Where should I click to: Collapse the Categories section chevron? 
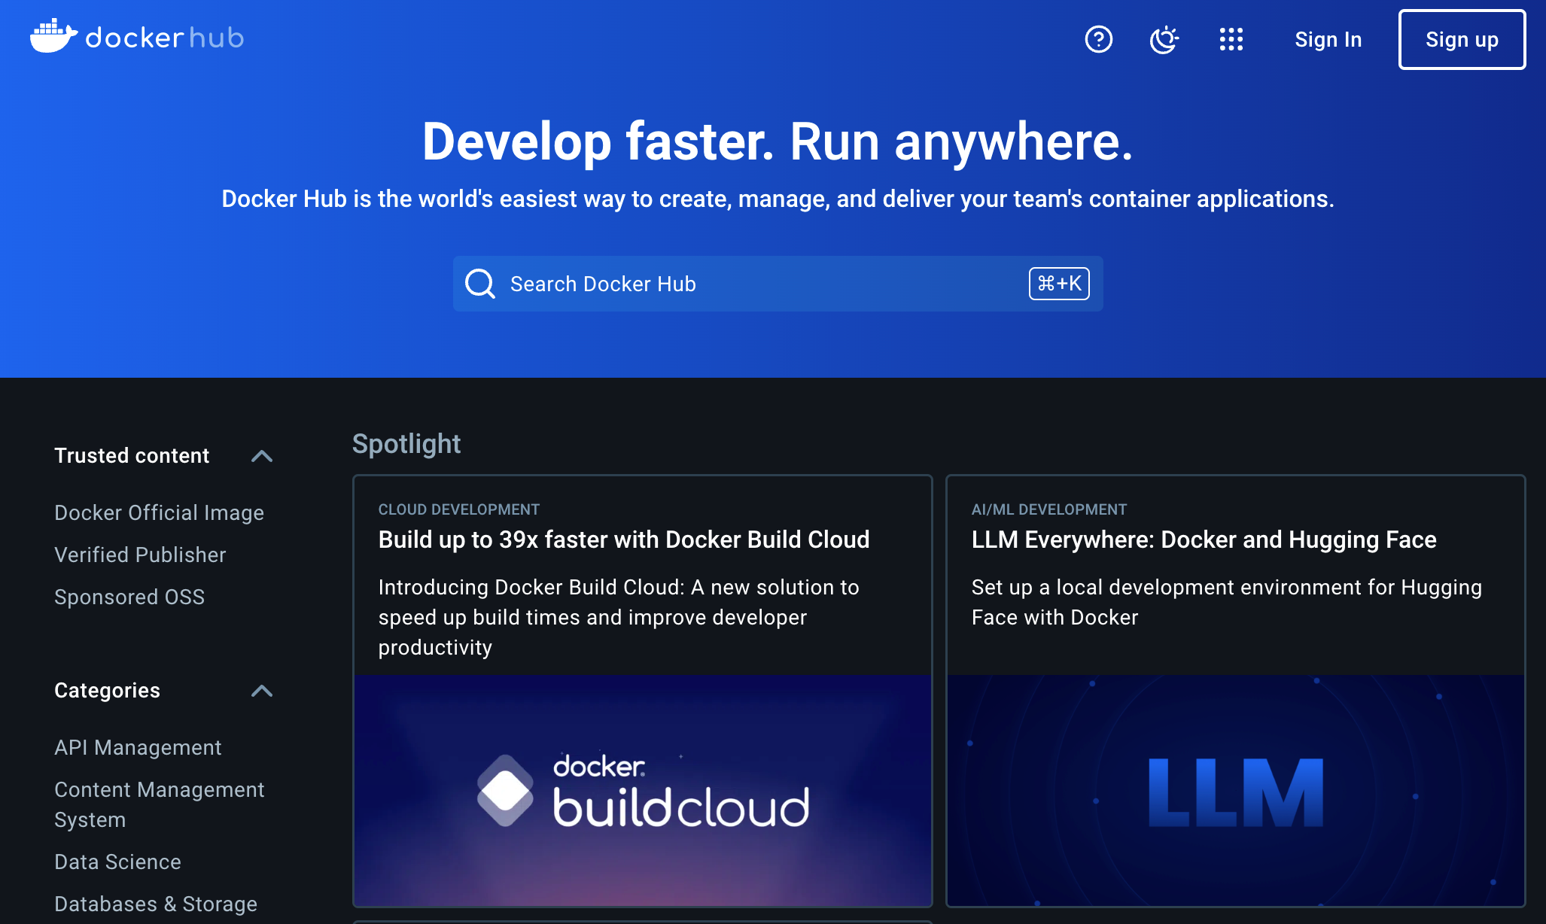point(261,691)
